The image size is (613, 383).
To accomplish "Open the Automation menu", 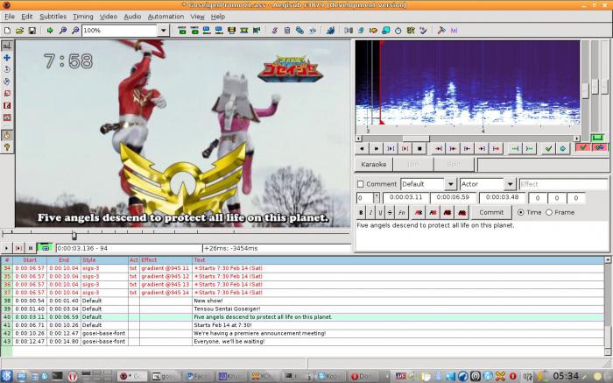I will [x=166, y=17].
